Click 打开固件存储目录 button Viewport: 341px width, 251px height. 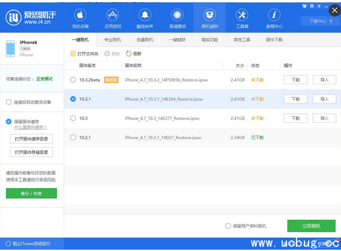31,153
